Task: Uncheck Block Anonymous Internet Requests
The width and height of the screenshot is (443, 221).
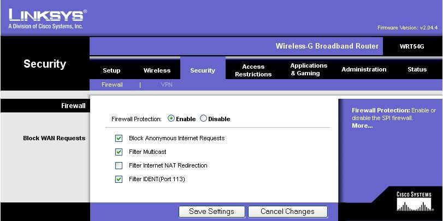Action: tap(119, 138)
